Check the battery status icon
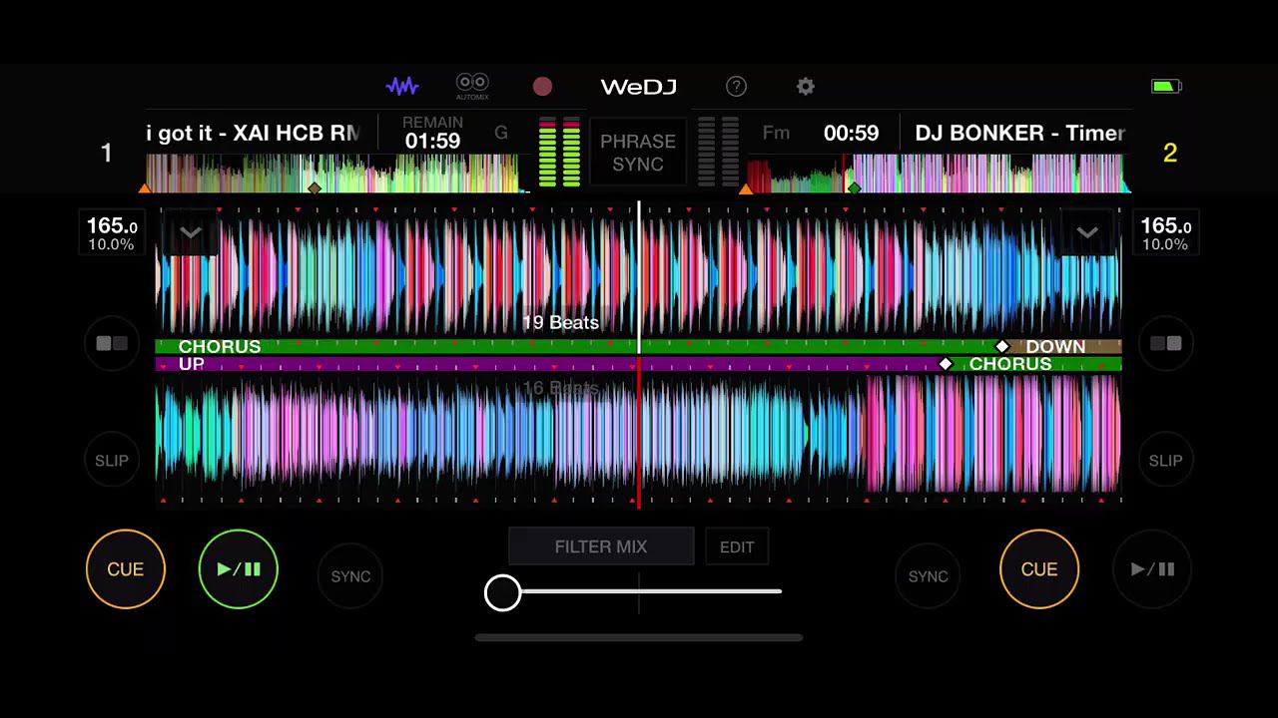The width and height of the screenshot is (1278, 718). point(1166,87)
